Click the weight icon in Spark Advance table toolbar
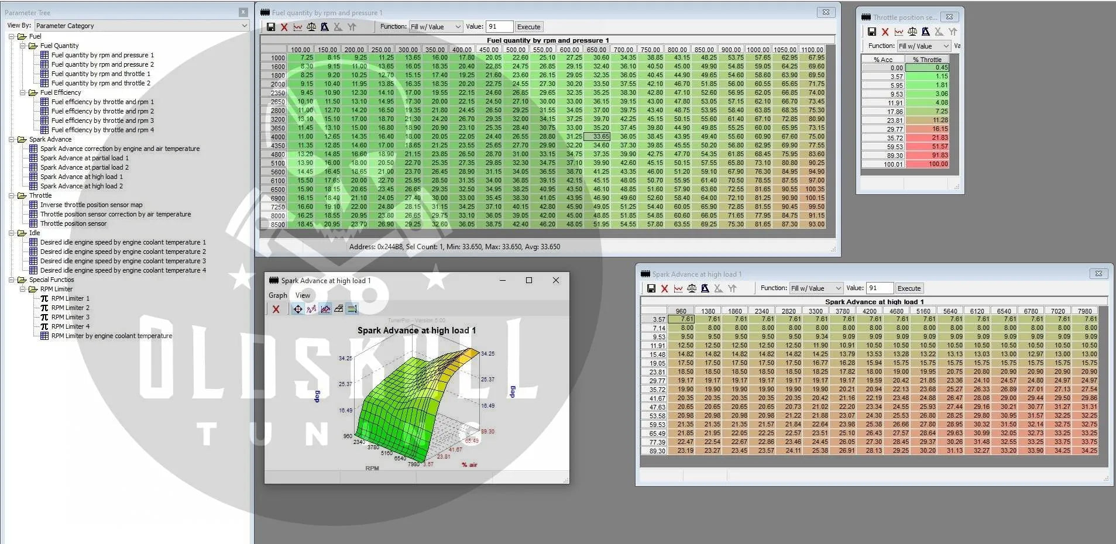The height and width of the screenshot is (544, 1116). click(x=705, y=288)
